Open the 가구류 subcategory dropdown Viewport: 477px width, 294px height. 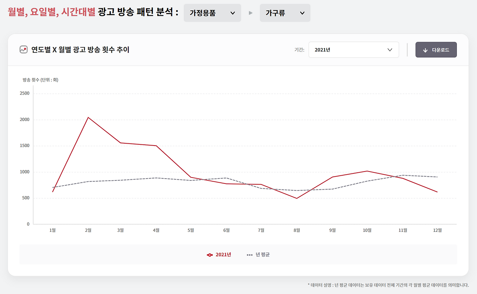pyautogui.click(x=285, y=13)
